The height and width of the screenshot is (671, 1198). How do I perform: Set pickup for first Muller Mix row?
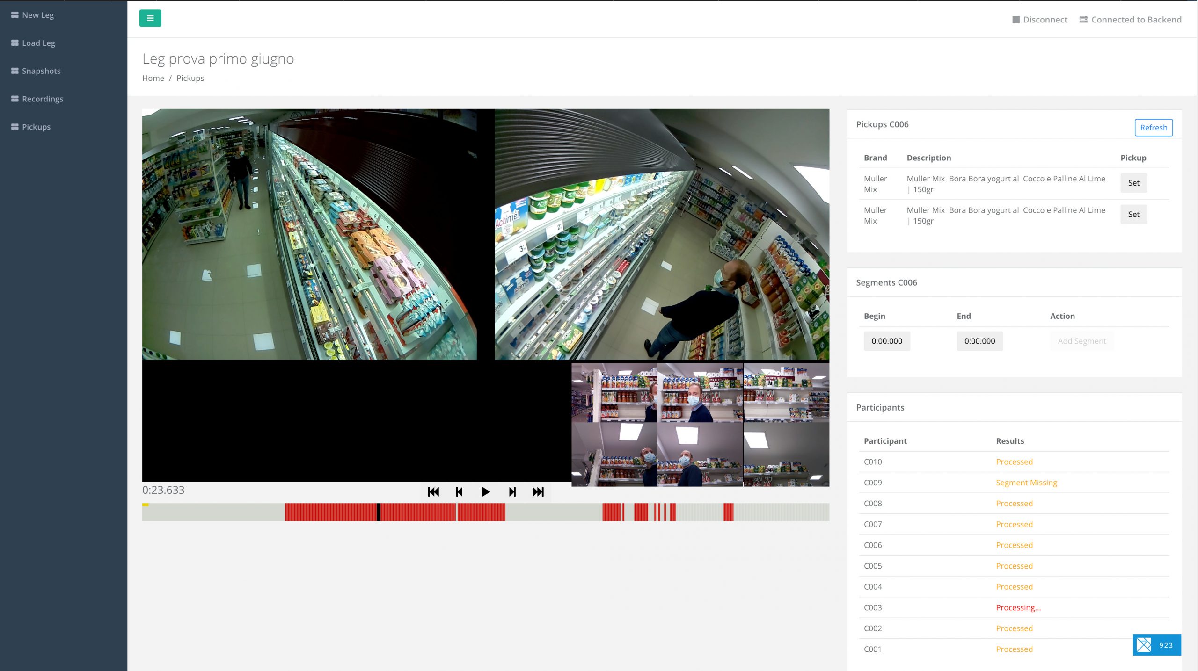[x=1133, y=183]
